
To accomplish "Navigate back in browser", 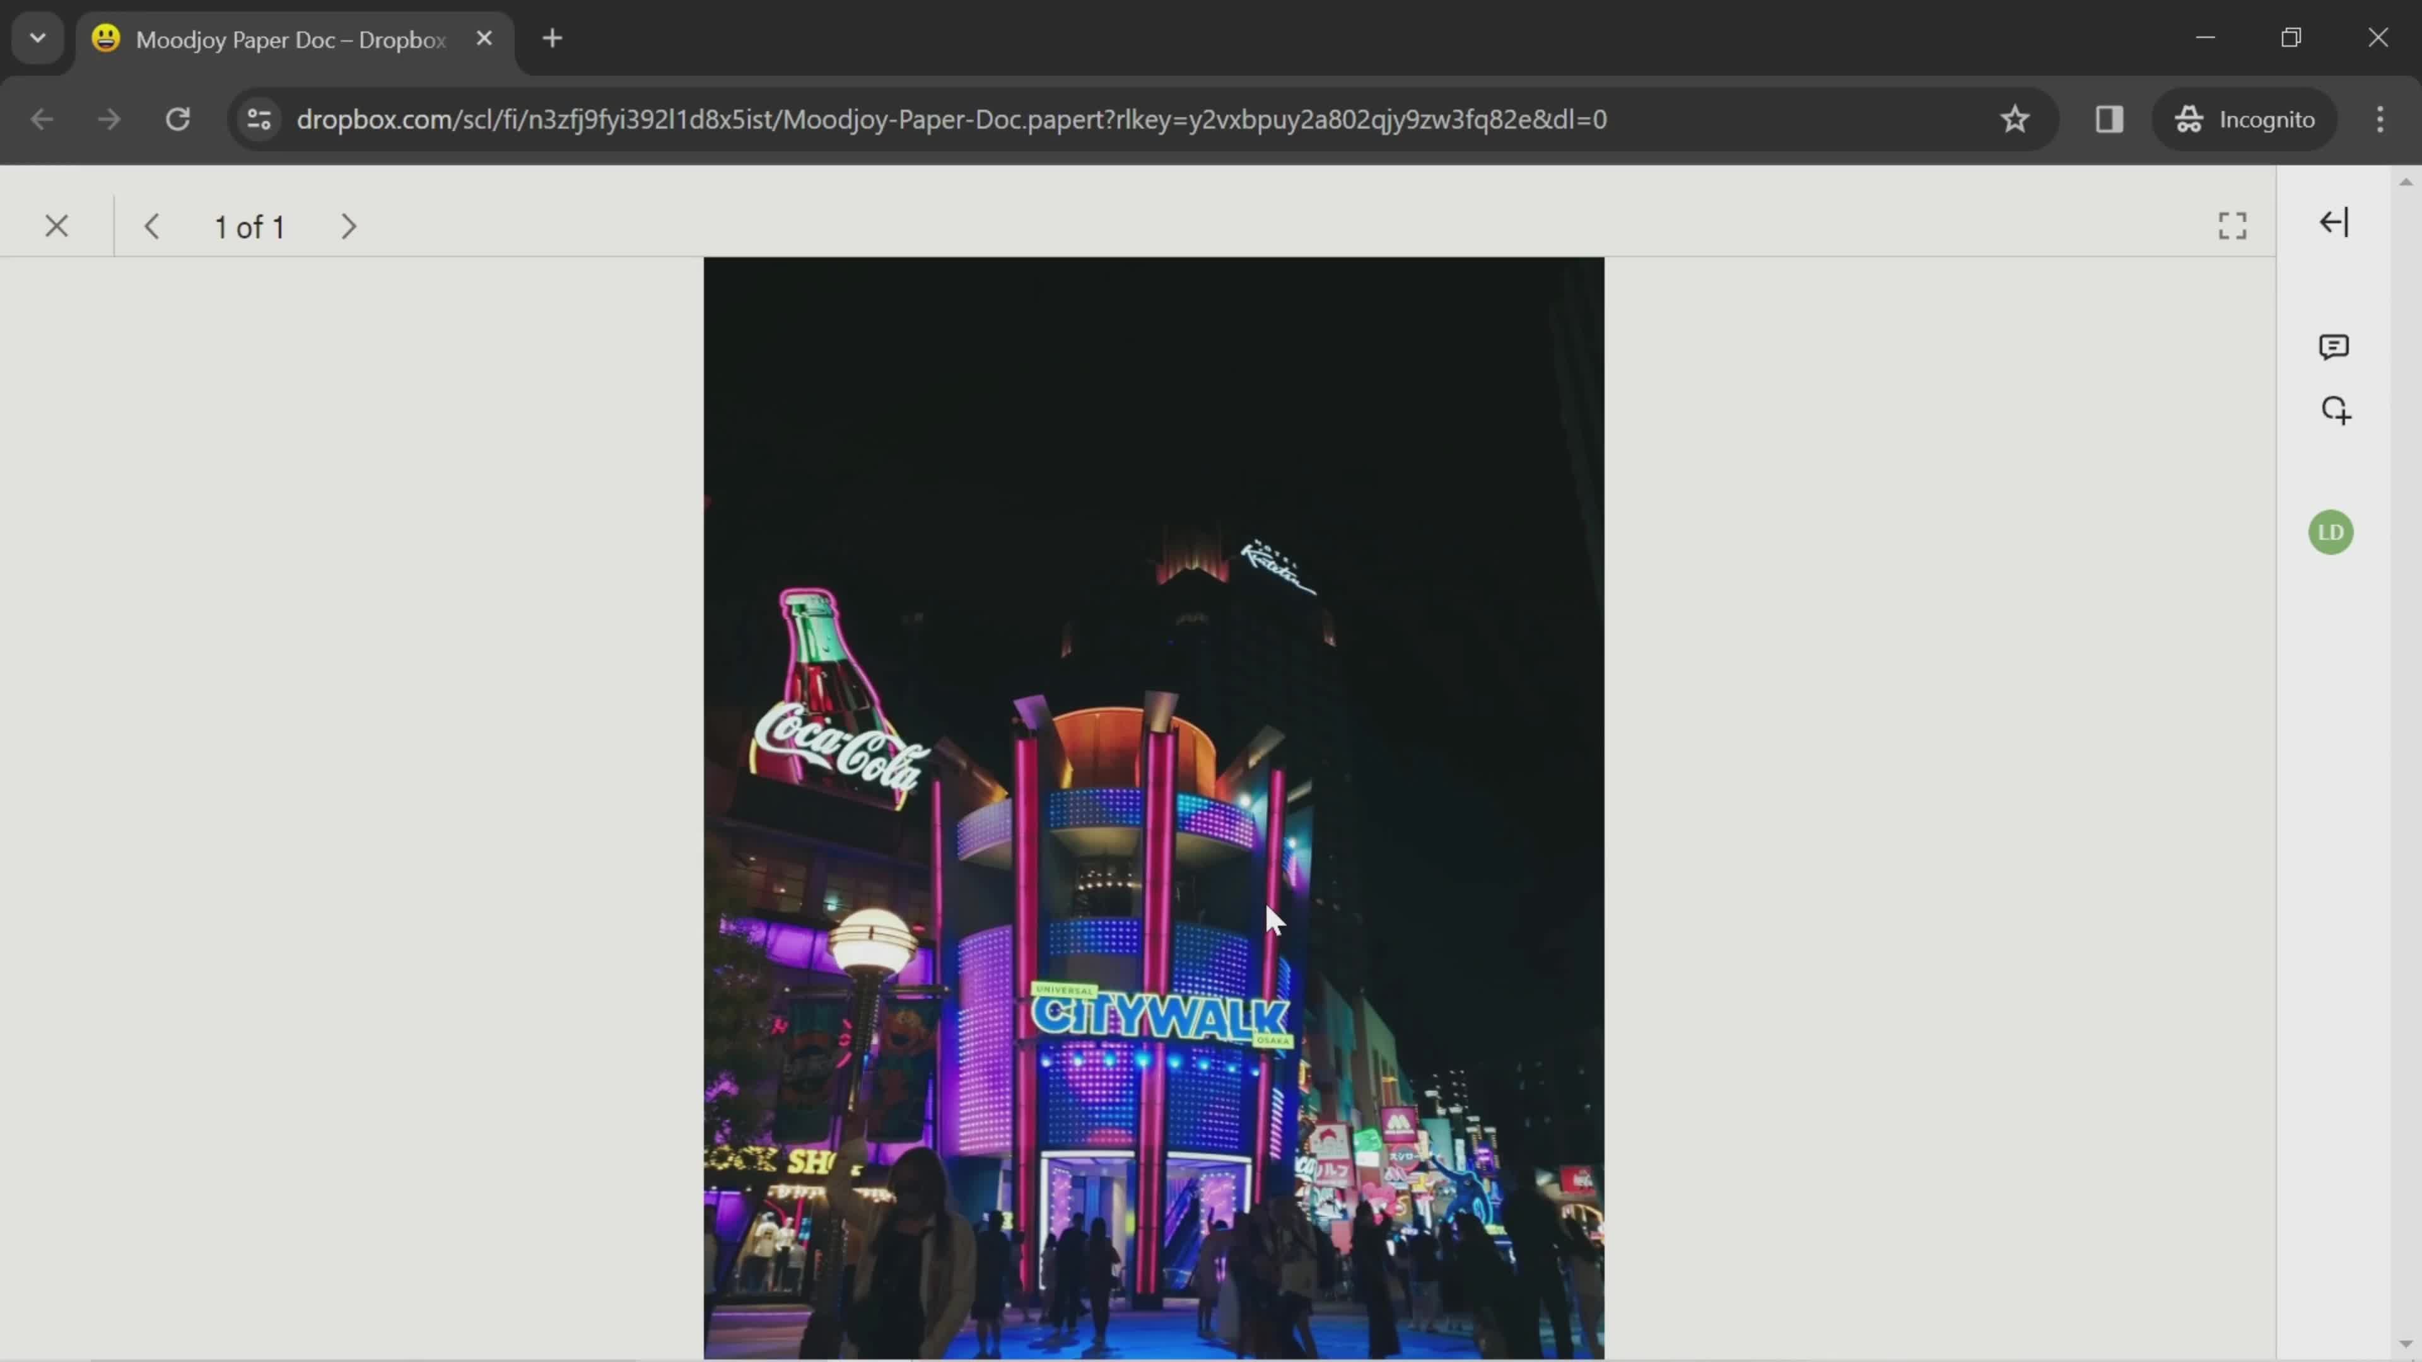I will point(42,119).
